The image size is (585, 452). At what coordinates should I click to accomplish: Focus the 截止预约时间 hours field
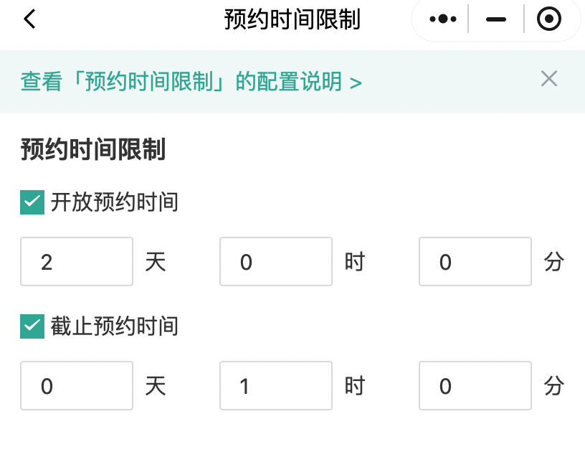click(276, 386)
